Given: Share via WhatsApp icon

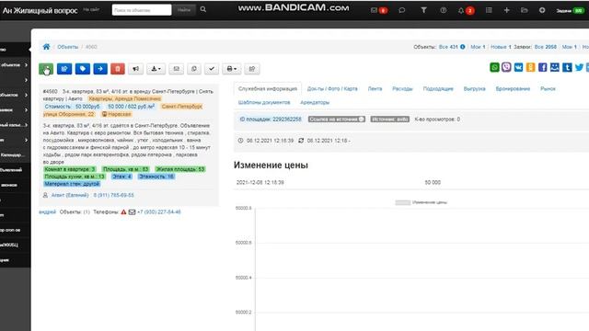Looking at the screenshot, I should (x=494, y=67).
